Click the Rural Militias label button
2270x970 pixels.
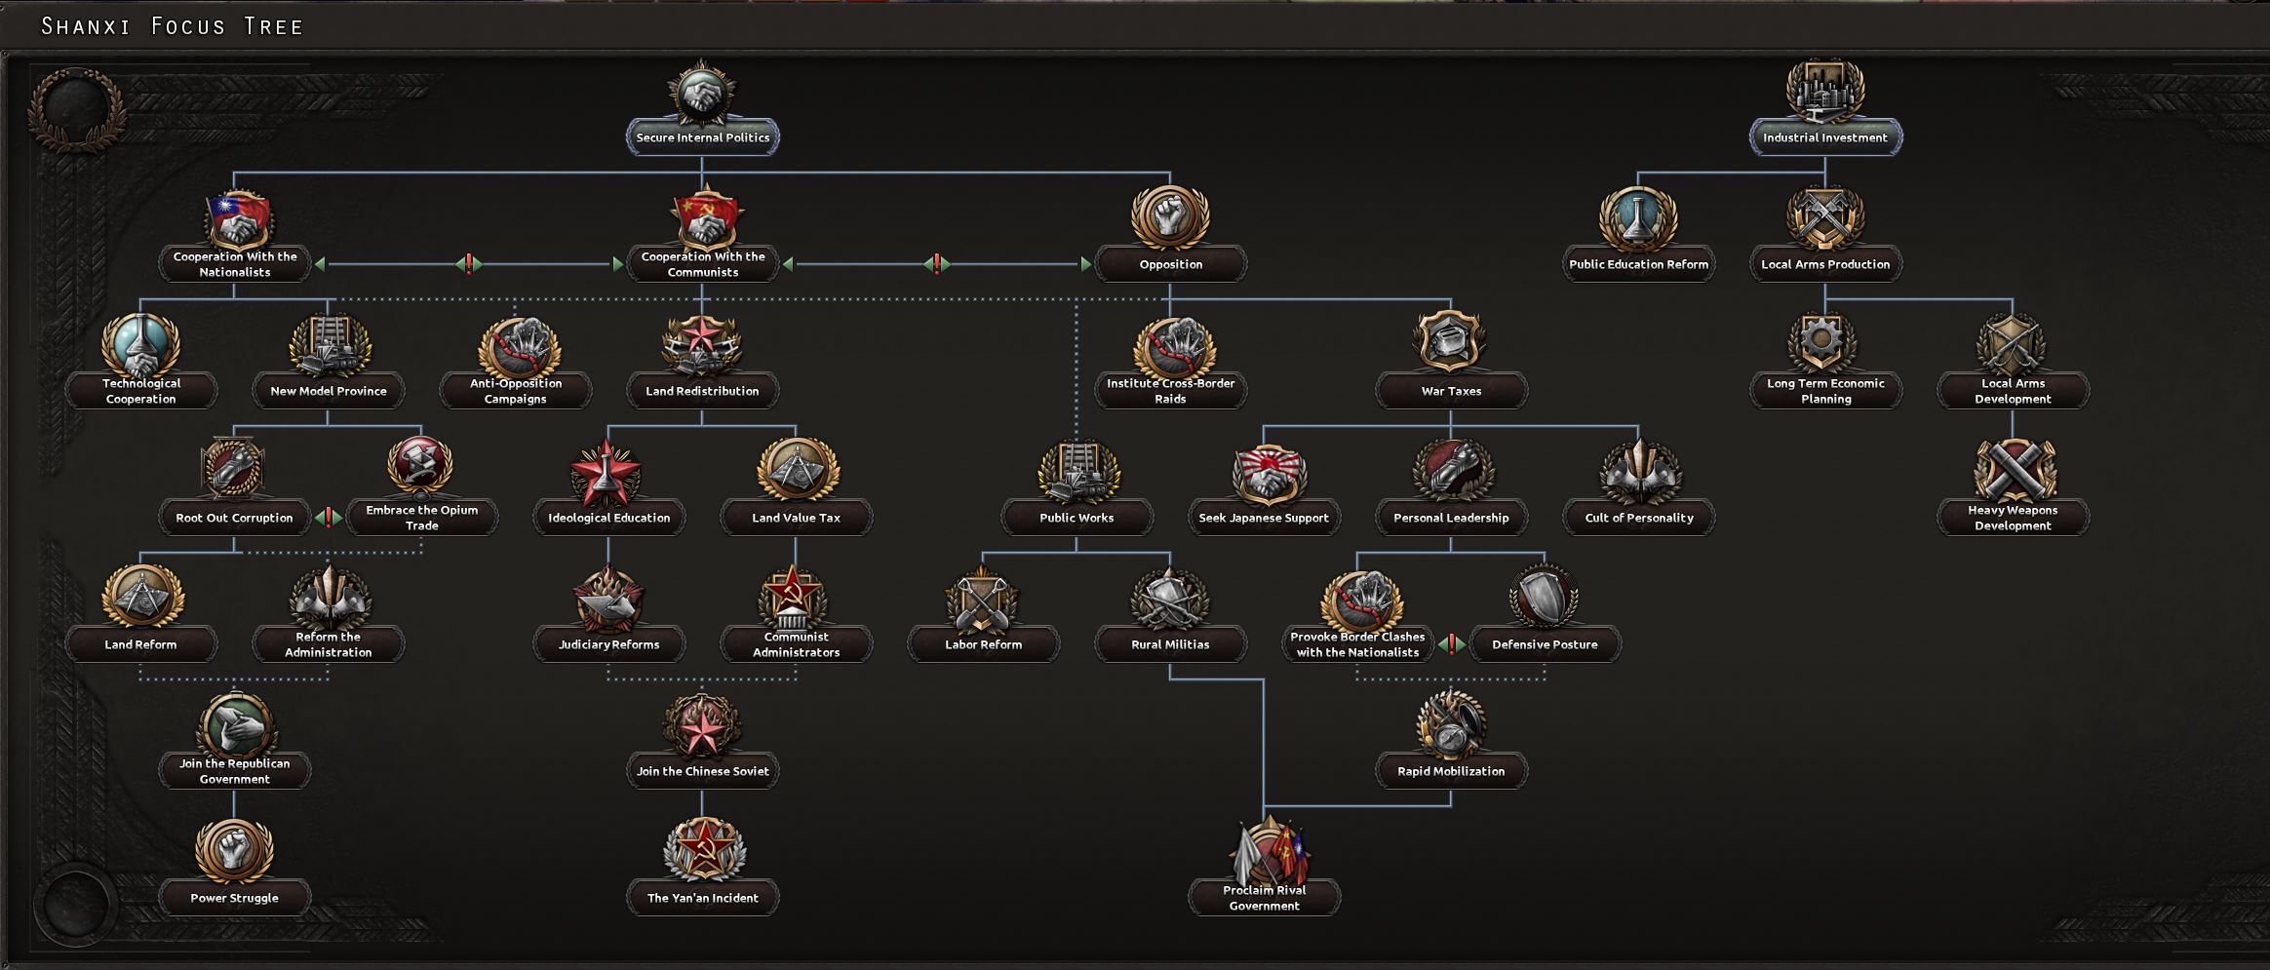point(1170,644)
